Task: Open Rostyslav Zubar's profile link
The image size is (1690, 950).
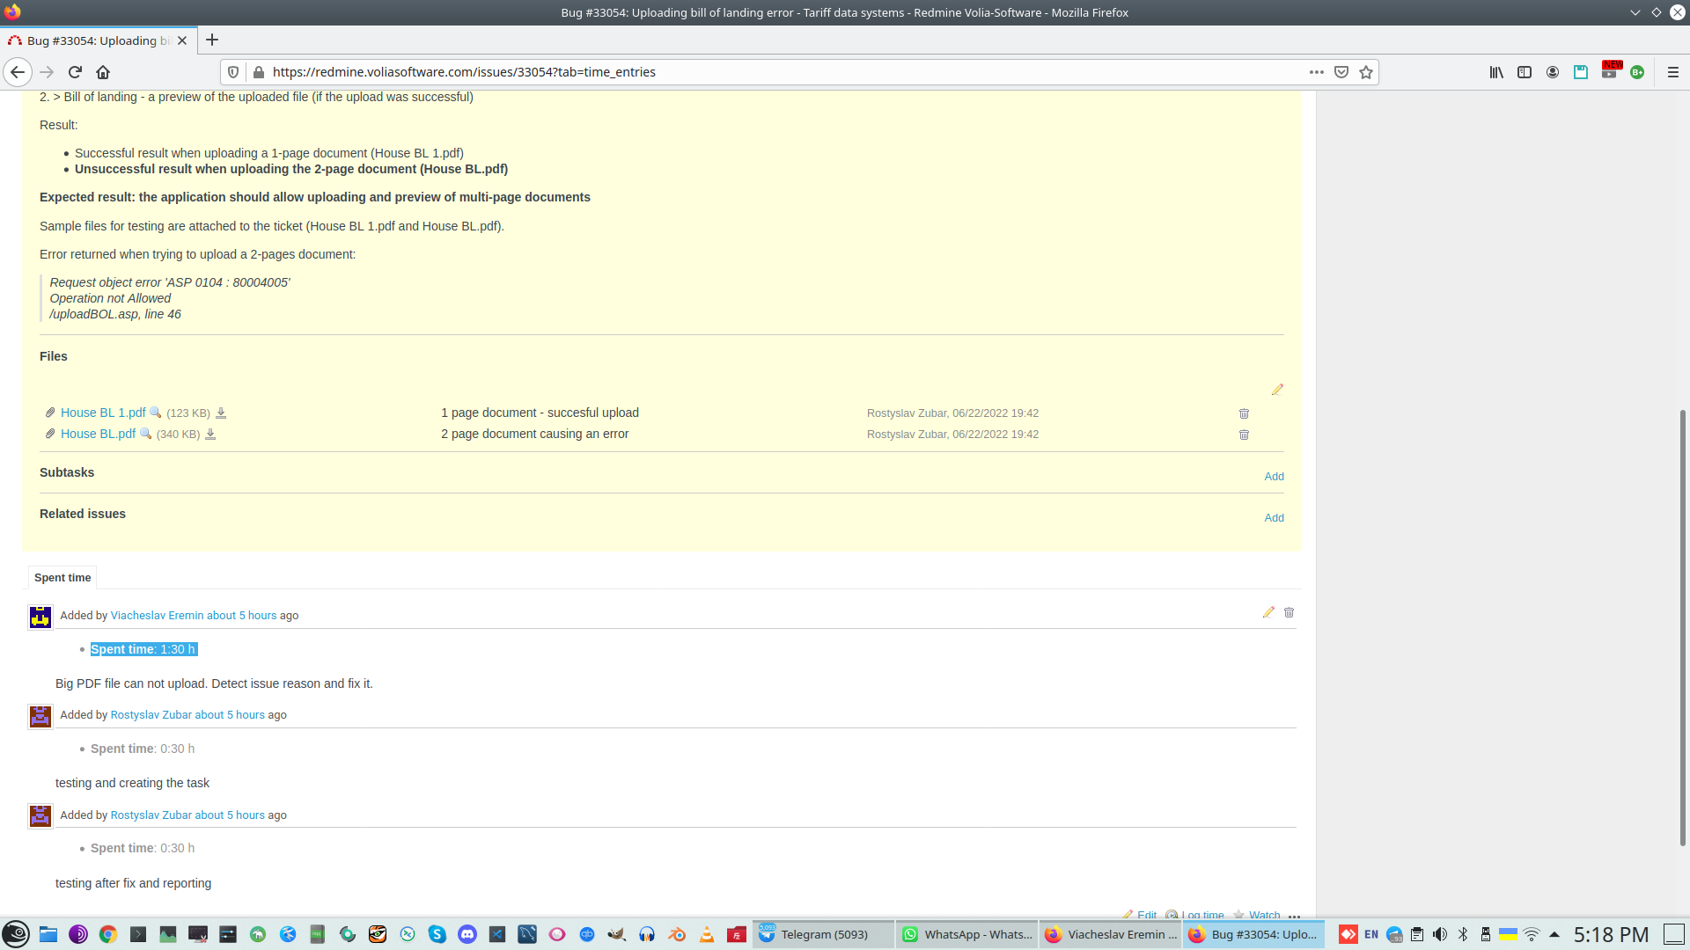Action: click(x=151, y=715)
